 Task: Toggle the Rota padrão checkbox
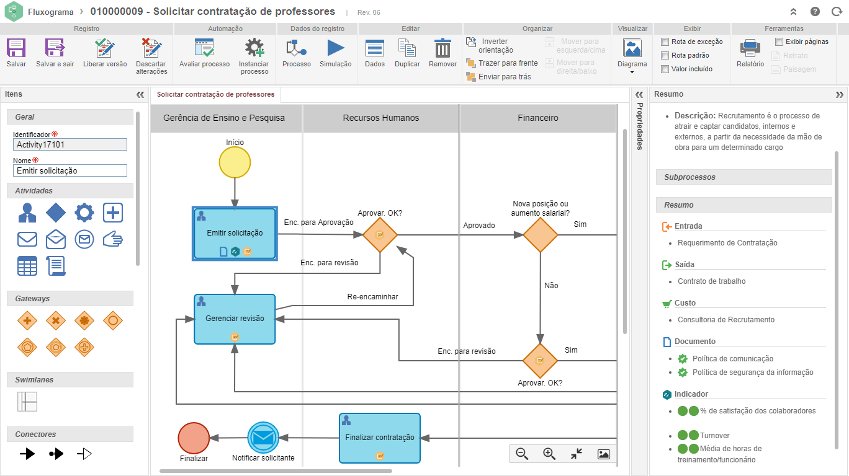[665, 56]
